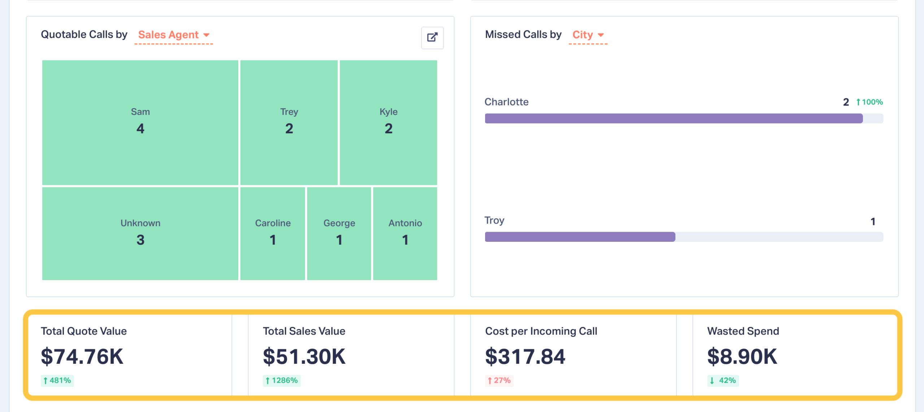Expand the Sales Agent dropdown

tap(173, 35)
